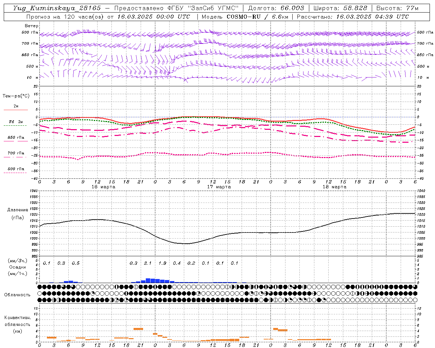This screenshot has height=348, width=435.
Task: Click the Модель COSMO-RU / 6.6км text
Action: pos(244,17)
